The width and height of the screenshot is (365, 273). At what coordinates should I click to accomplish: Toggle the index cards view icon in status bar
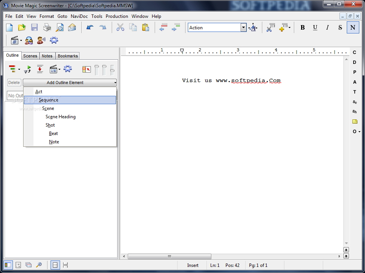tap(29, 265)
